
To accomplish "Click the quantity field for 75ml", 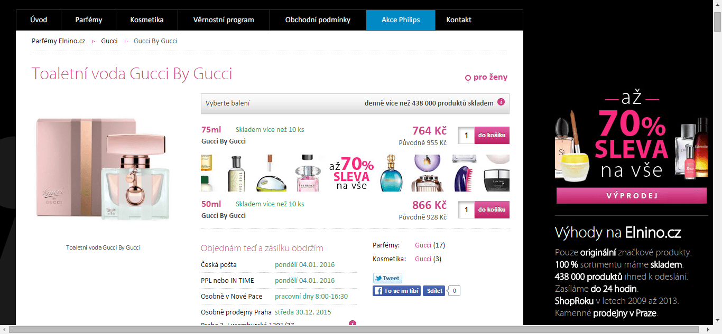I will tap(466, 135).
